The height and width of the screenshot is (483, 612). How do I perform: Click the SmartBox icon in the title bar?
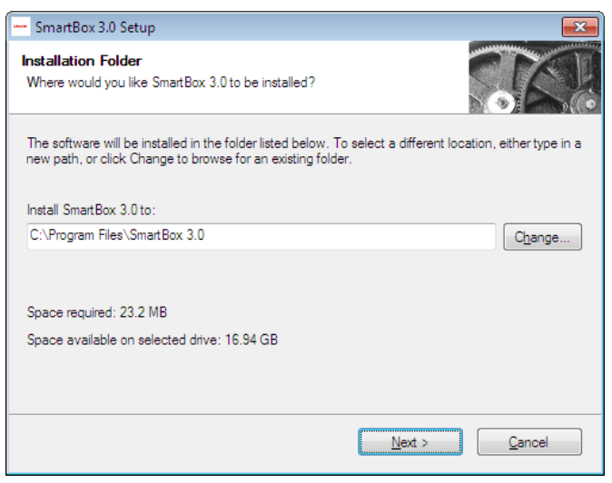coord(19,27)
